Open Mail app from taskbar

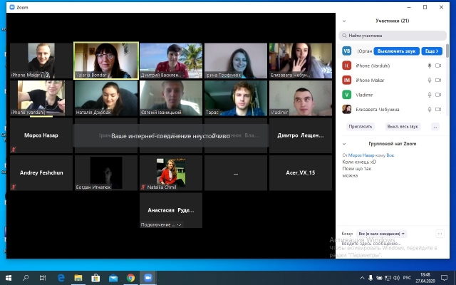click(113, 278)
